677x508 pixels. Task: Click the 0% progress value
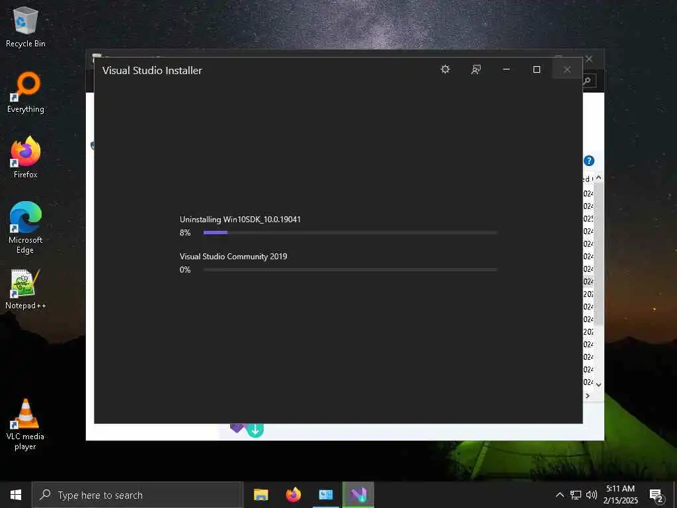tap(185, 270)
